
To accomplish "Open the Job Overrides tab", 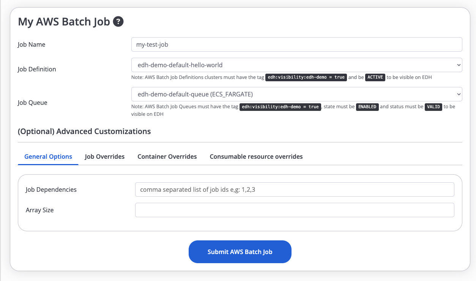I will [105, 156].
